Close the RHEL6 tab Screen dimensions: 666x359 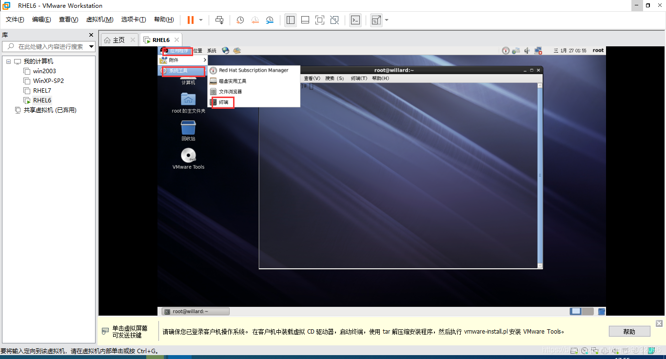[176, 40]
